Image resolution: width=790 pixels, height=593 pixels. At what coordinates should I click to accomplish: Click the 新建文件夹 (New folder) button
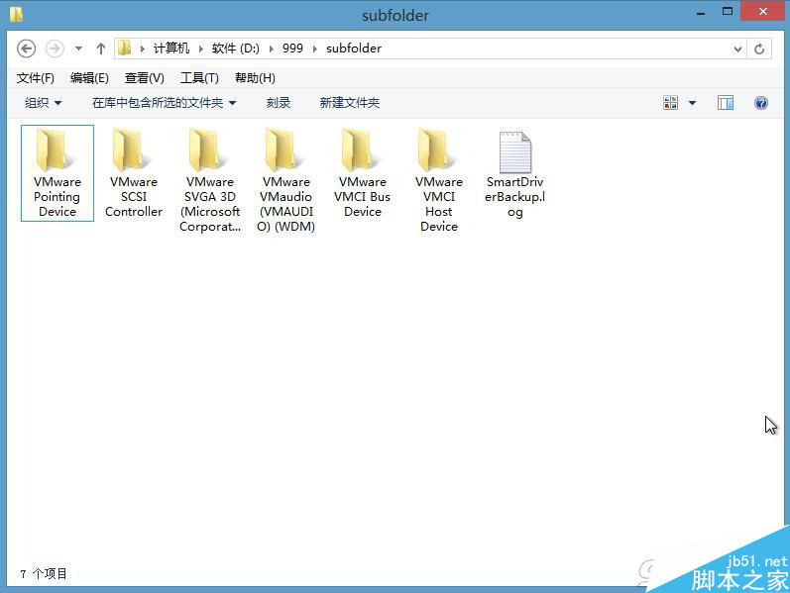349,103
